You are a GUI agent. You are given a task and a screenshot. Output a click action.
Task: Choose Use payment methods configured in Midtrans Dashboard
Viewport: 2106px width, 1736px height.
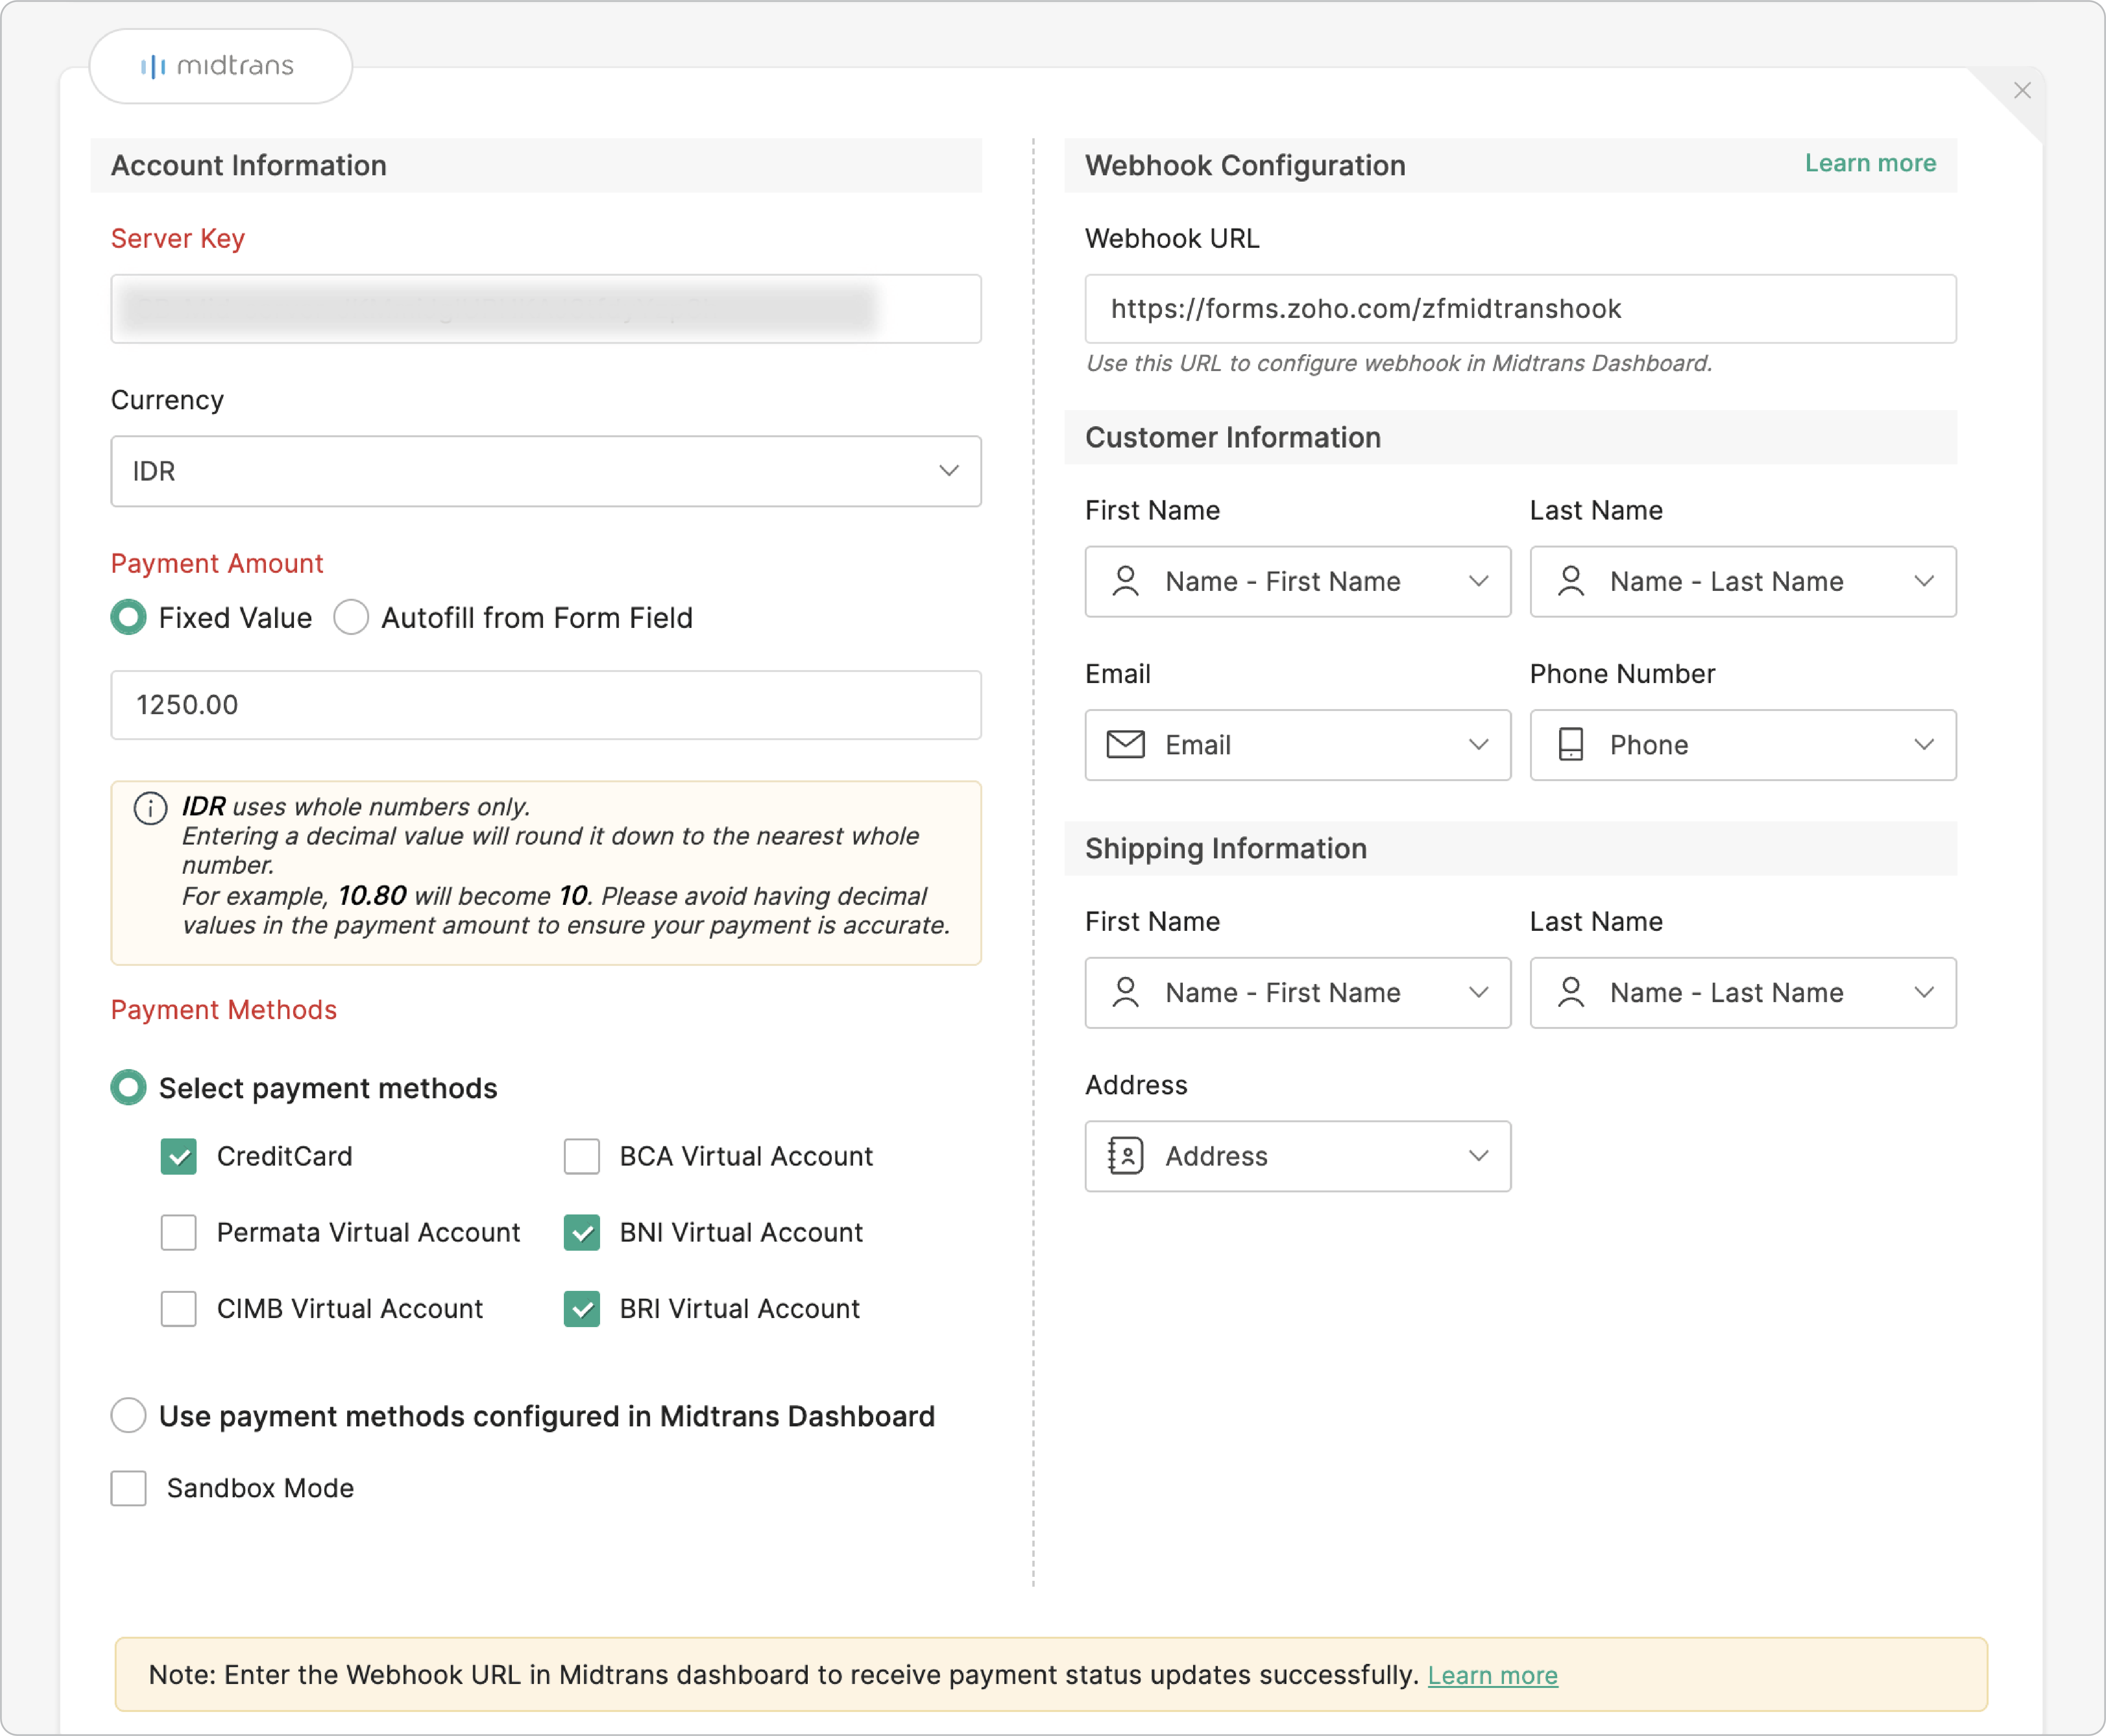(x=129, y=1416)
